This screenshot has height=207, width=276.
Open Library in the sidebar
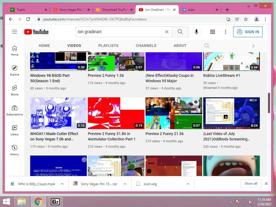[15, 130]
